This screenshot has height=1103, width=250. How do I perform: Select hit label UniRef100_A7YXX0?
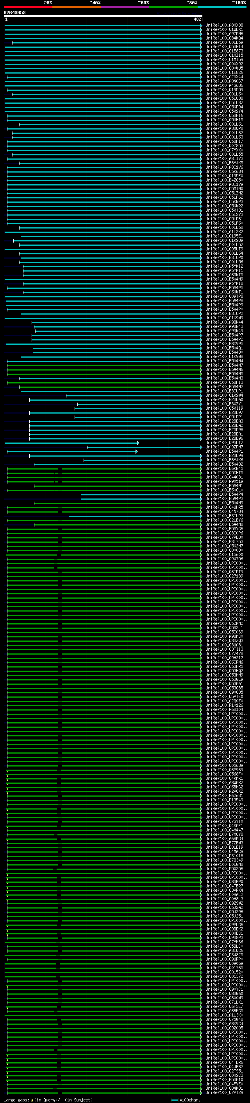click(224, 150)
